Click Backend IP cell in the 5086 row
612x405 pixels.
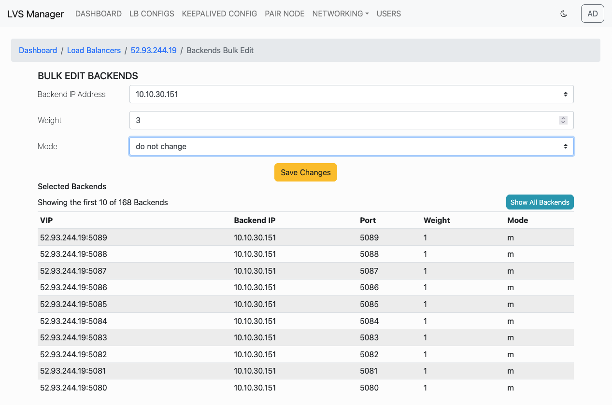click(255, 287)
